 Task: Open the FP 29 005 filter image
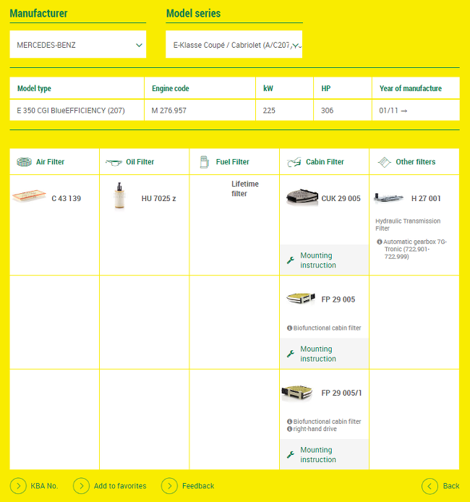pyautogui.click(x=301, y=299)
